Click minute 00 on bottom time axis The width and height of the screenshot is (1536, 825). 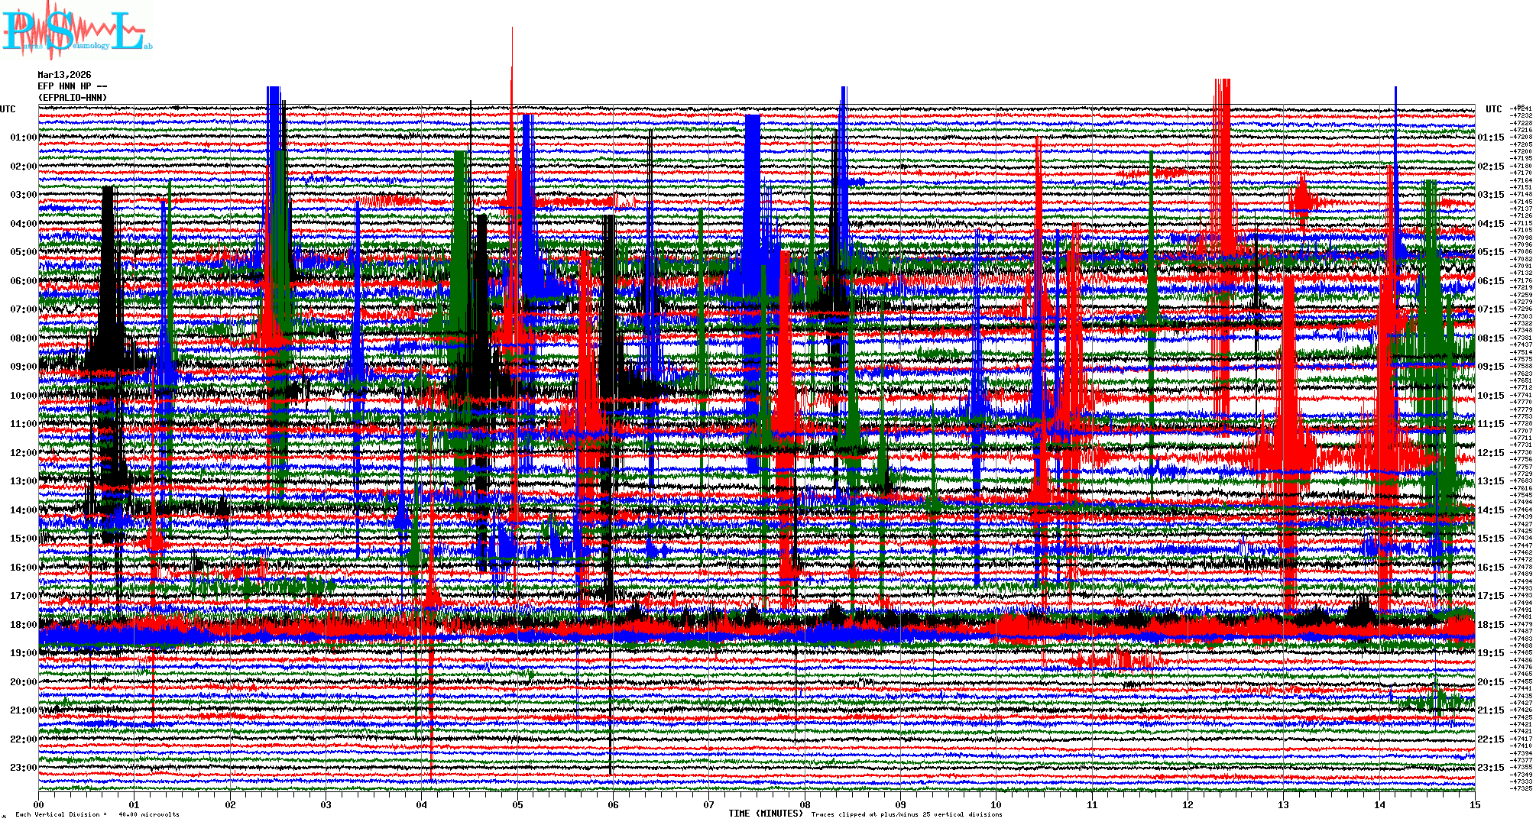[x=39, y=805]
